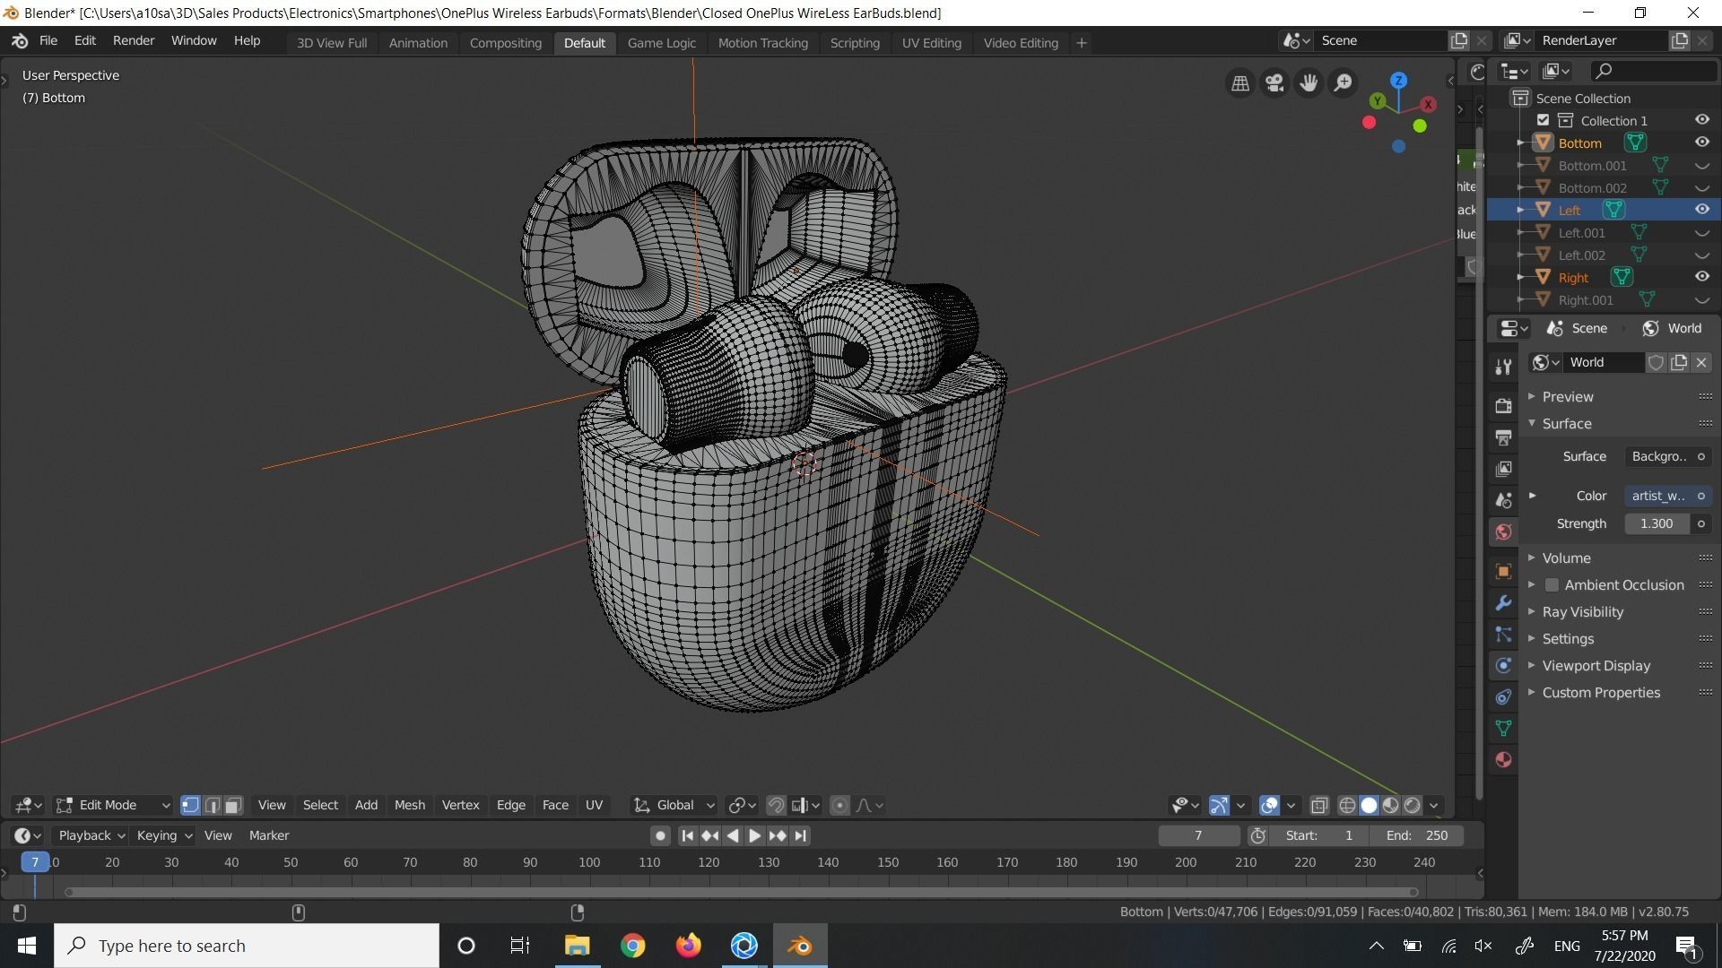Viewport: 1722px width, 968px height.
Task: Click the Mesh menu in viewport header
Action: (409, 805)
